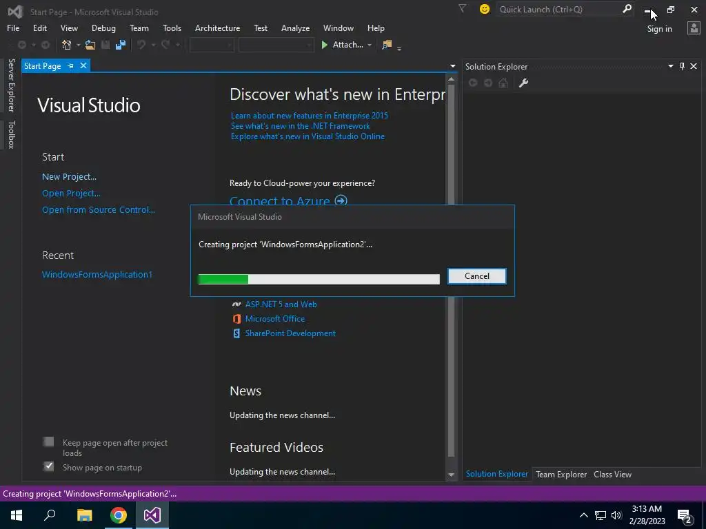Screen dimensions: 706x529
Task: Click the Connect to Azure arrow icon
Action: pyautogui.click(x=341, y=200)
